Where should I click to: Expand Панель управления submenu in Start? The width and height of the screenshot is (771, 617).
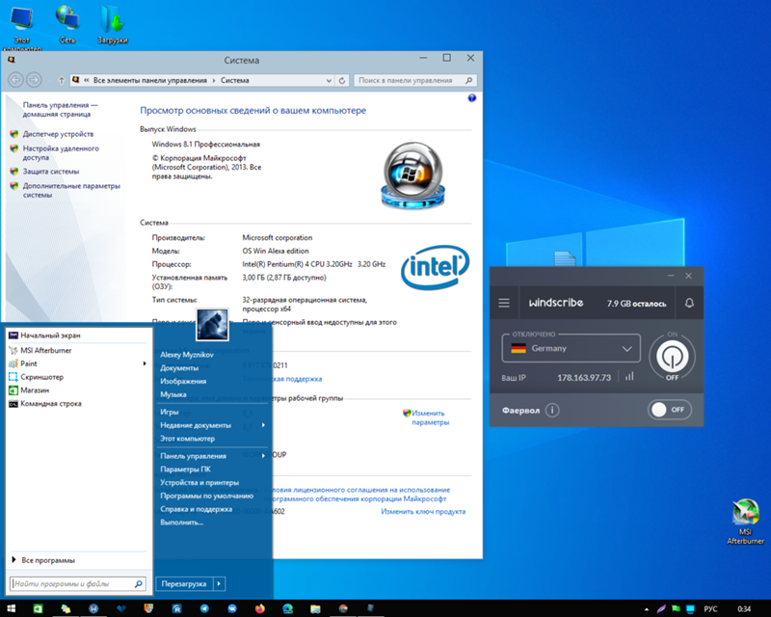[263, 456]
